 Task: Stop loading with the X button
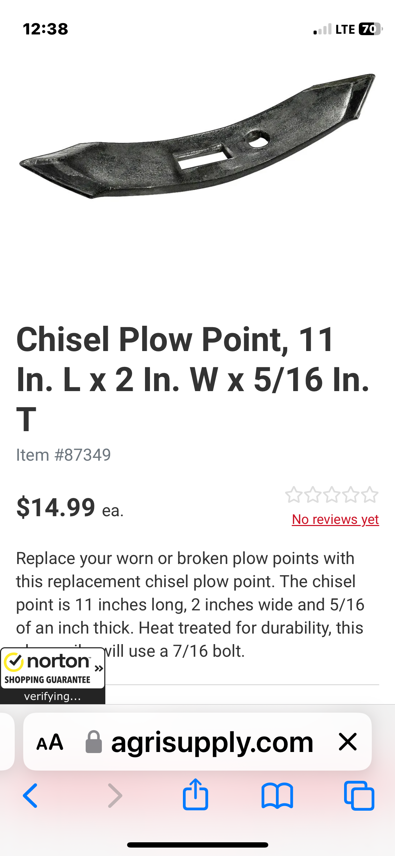tap(348, 742)
